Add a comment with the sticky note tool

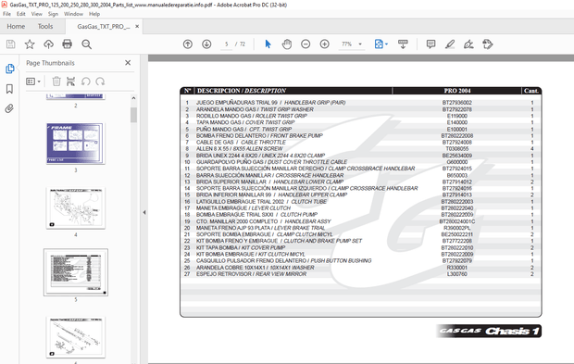(x=430, y=44)
